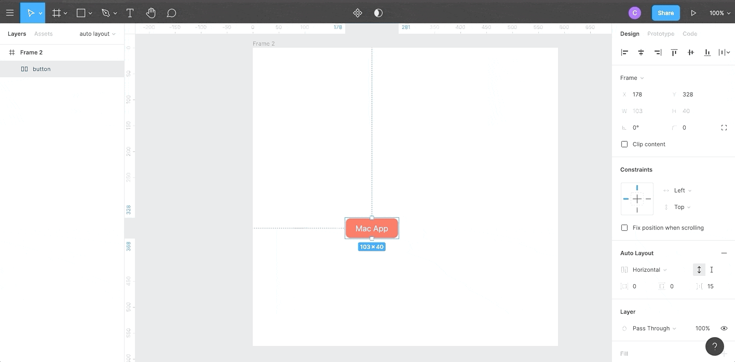This screenshot has width=735, height=362.
Task: Select auto height resizing arrow icon
Action: (x=699, y=270)
